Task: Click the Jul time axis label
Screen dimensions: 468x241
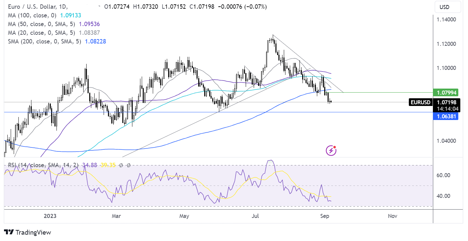Action: coord(255,216)
